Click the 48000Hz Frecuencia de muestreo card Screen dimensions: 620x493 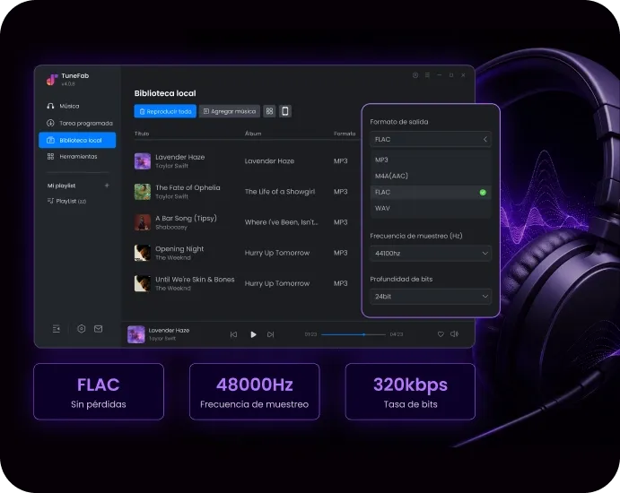(x=254, y=392)
